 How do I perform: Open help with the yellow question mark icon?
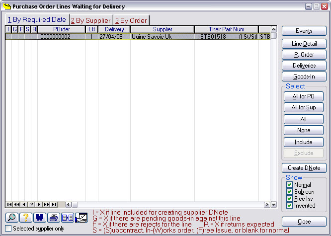tap(26, 218)
